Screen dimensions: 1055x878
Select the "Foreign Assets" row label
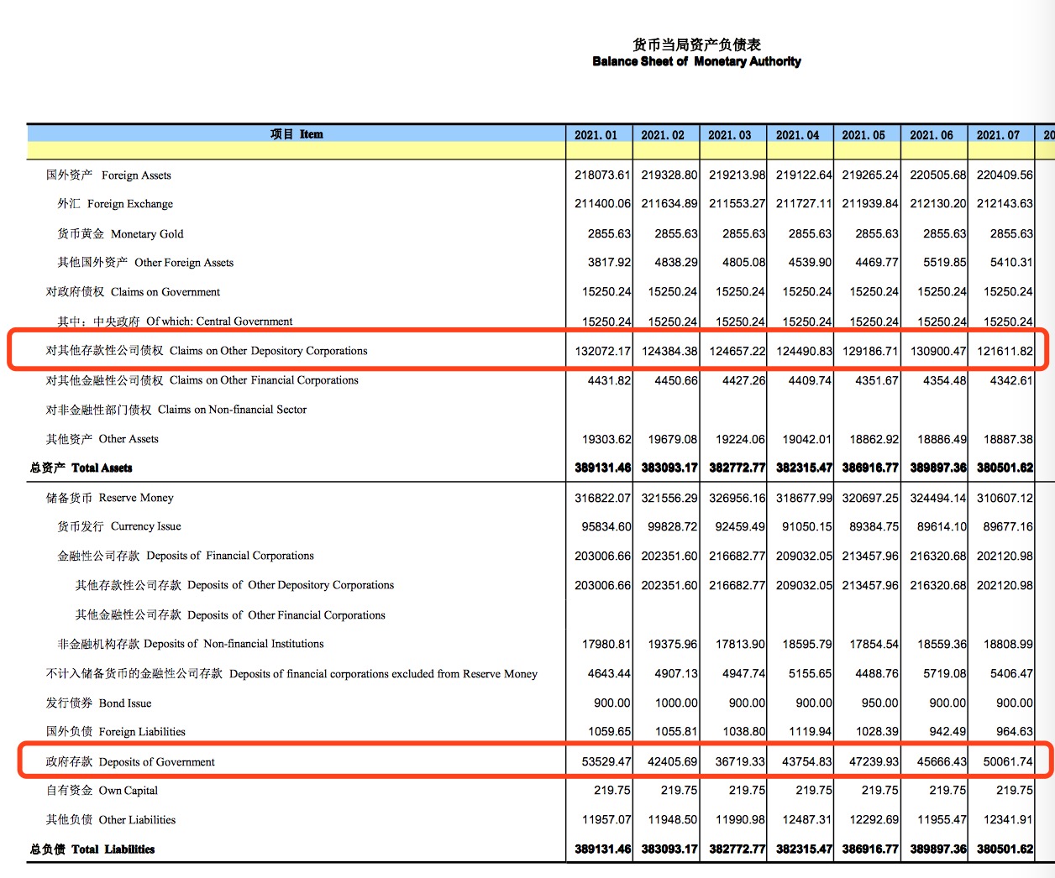(109, 175)
